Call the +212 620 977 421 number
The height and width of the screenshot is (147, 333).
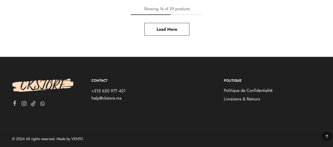(108, 91)
